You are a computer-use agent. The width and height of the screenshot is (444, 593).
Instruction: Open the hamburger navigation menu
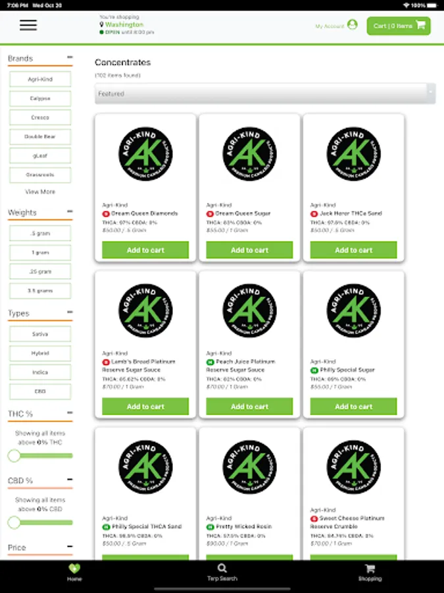[28, 25]
